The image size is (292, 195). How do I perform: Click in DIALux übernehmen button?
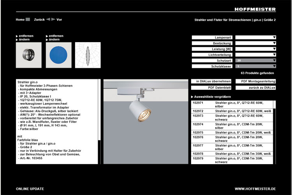(x=211, y=82)
